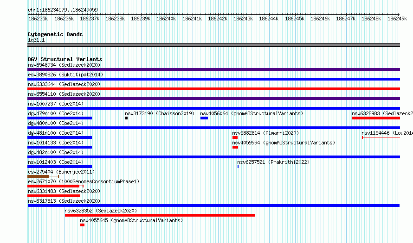
Task: Click the blue nsv1007237 variant bar
Action: tap(213, 108)
